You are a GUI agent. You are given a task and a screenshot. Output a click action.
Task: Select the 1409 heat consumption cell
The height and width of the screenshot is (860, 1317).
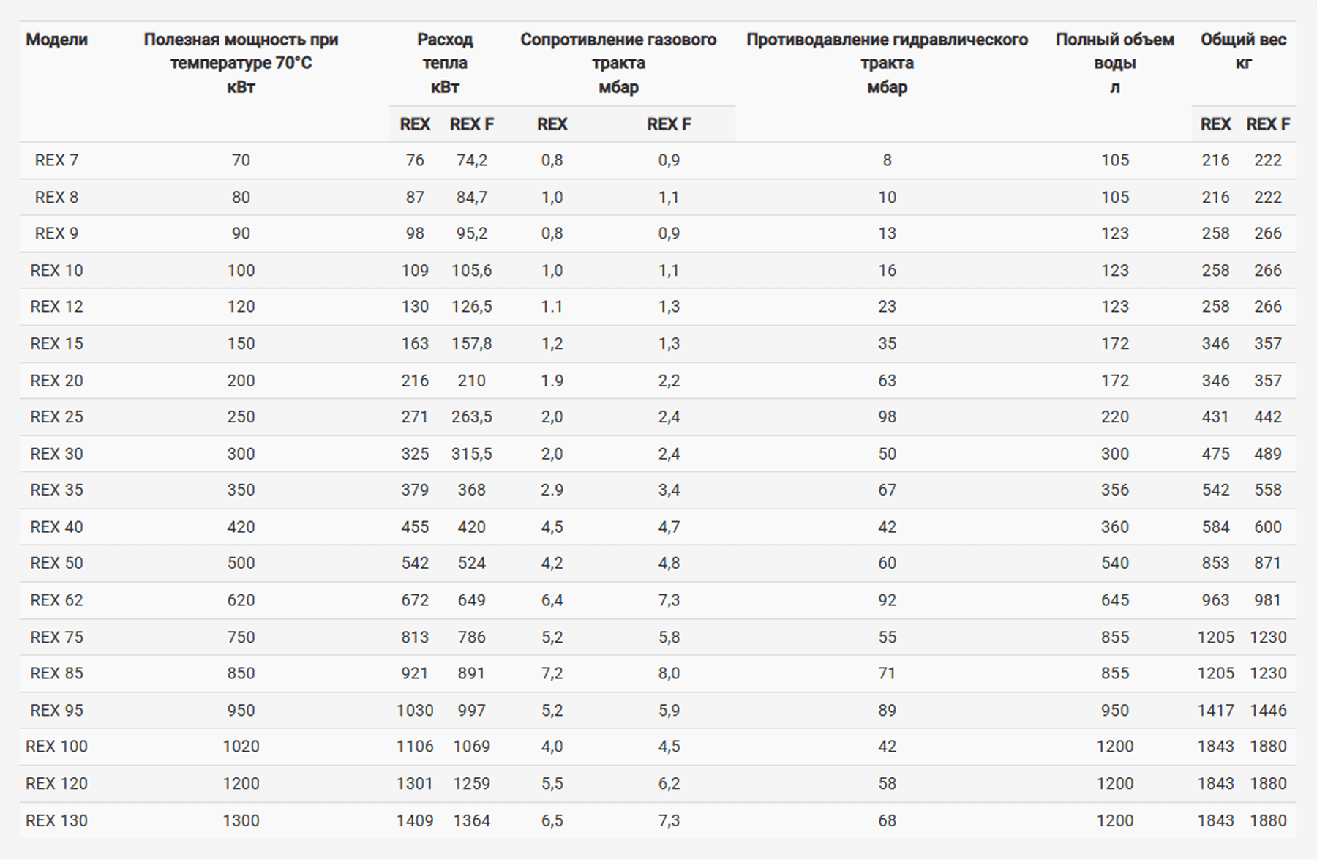(415, 820)
